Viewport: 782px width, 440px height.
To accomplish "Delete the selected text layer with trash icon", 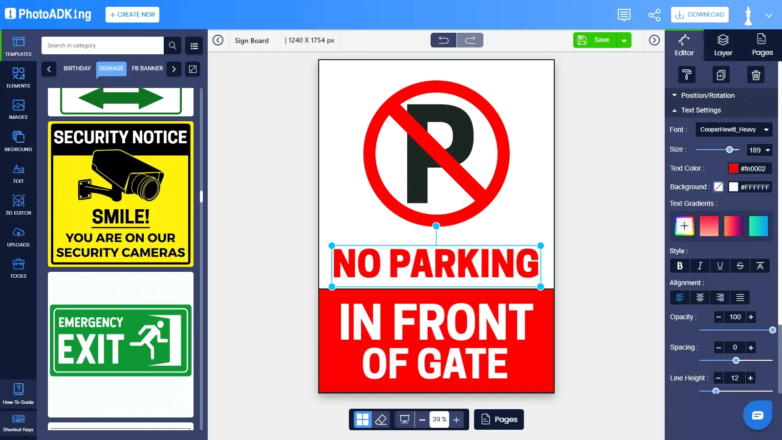I will coord(756,75).
